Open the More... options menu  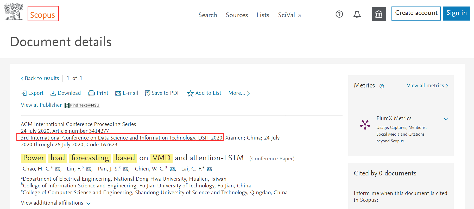click(239, 93)
